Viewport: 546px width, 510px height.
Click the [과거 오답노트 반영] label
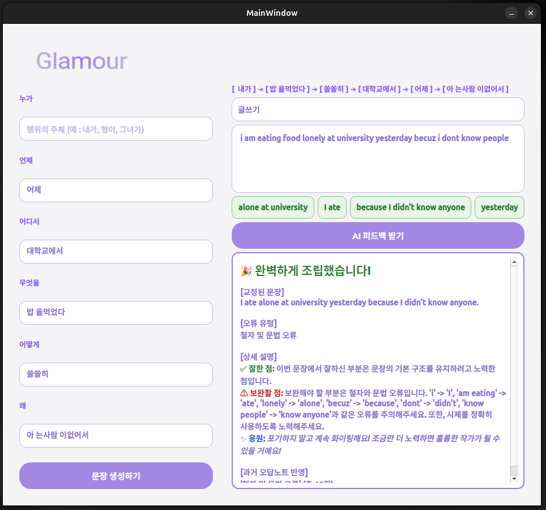[274, 473]
